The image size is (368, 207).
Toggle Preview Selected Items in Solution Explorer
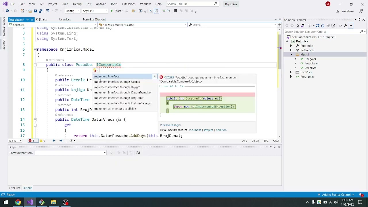[350, 26]
